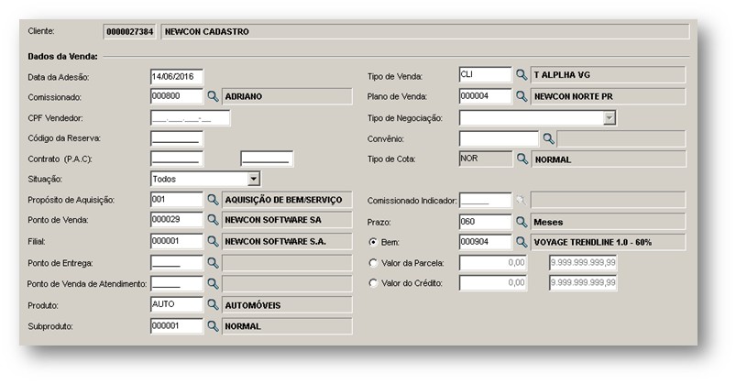Open Propósito de Aquisição search icon
The height and width of the screenshot is (384, 736).
coord(214,200)
